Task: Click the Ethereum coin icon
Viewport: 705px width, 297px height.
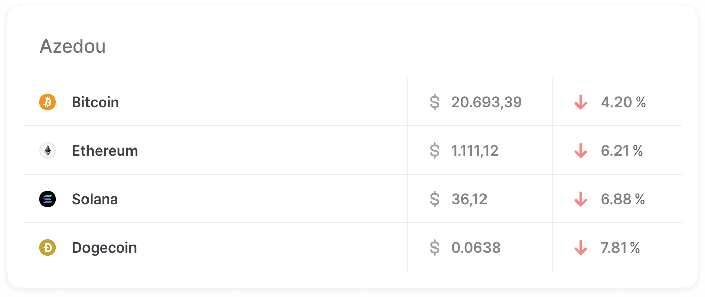Action: (47, 150)
